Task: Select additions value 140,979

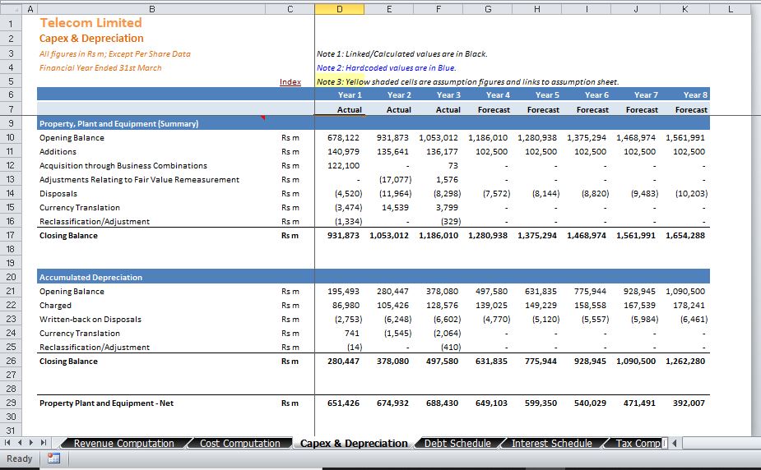Action: coord(343,152)
